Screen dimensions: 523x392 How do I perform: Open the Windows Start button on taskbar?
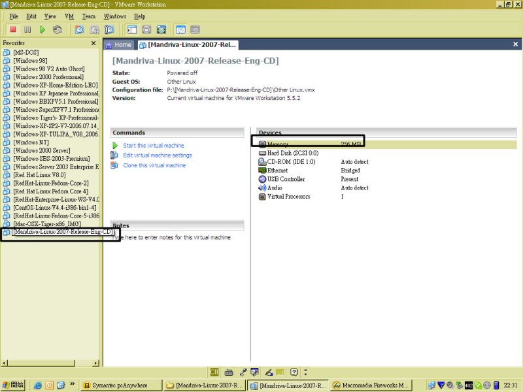12,385
